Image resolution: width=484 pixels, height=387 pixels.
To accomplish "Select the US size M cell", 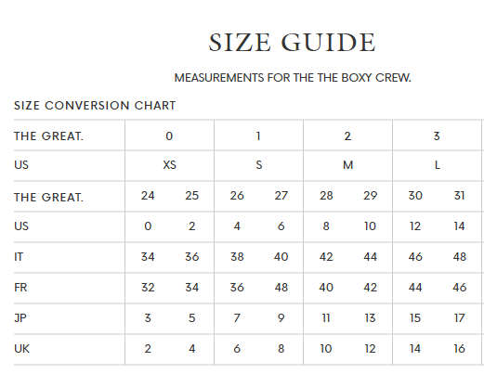I will click(347, 165).
